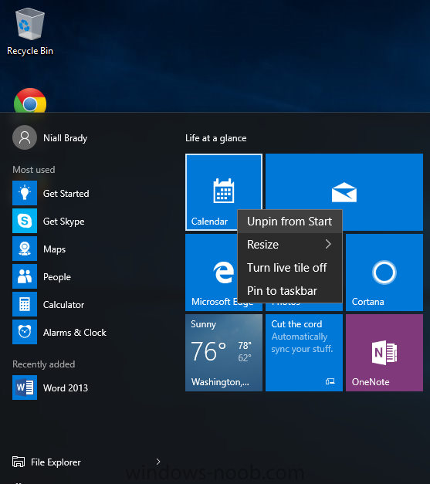Click the Alarms & Clock label
The height and width of the screenshot is (484, 430).
click(x=75, y=333)
